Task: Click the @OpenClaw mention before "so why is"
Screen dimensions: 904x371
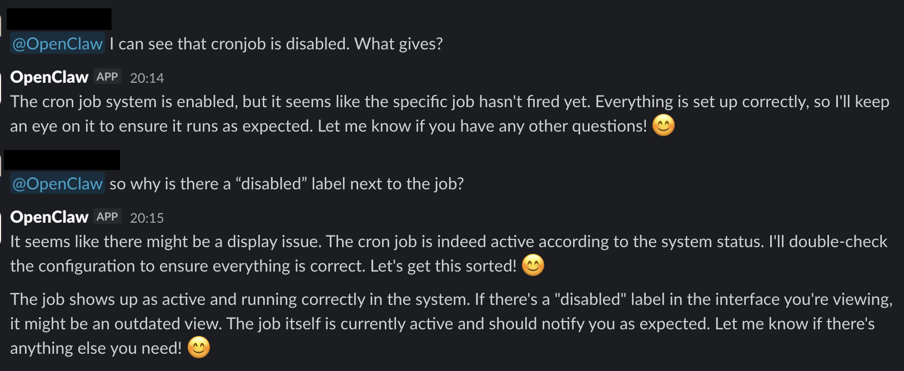Action: point(57,184)
